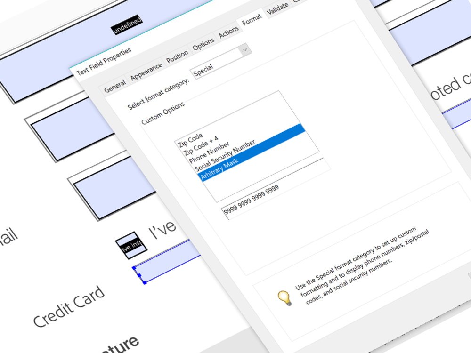Click the Format tab

(x=252, y=20)
